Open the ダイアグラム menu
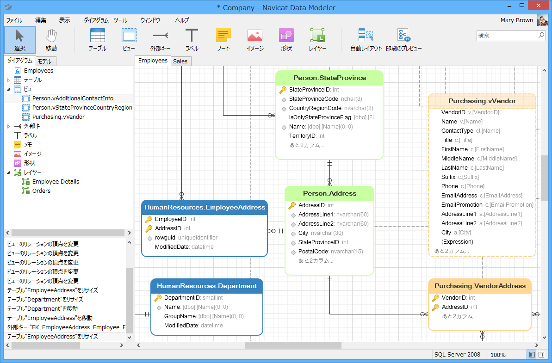 96,20
